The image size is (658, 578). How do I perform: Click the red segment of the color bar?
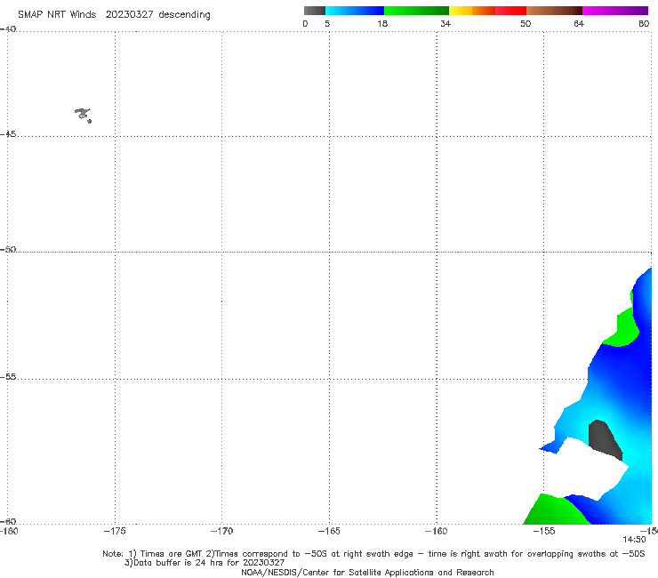[x=510, y=11]
